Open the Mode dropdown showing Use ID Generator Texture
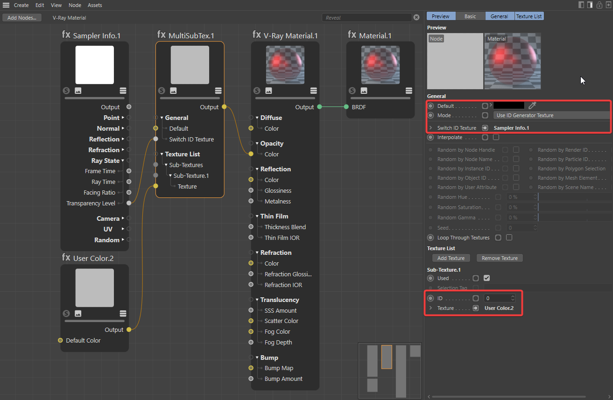The image size is (613, 400). coord(551,115)
